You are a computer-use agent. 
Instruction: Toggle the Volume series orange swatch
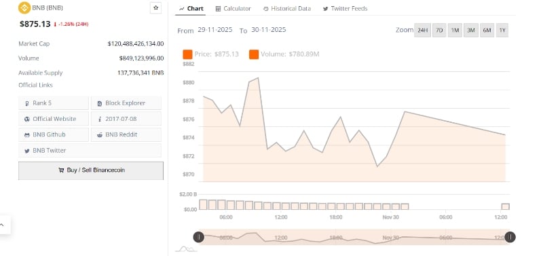(x=254, y=54)
